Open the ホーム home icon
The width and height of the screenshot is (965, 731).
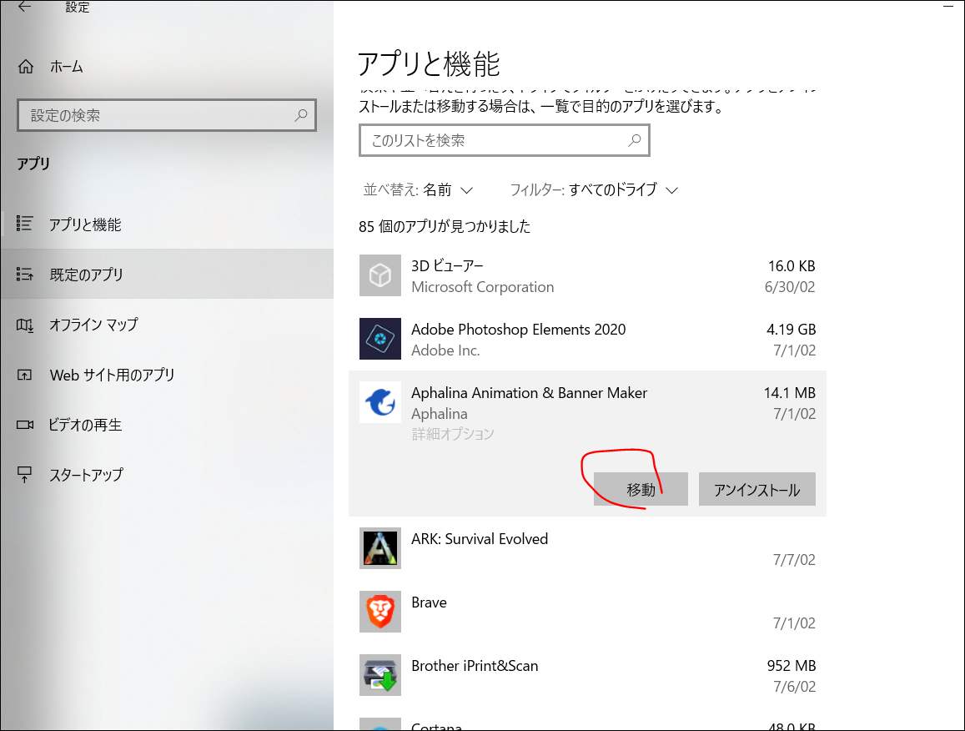[26, 67]
